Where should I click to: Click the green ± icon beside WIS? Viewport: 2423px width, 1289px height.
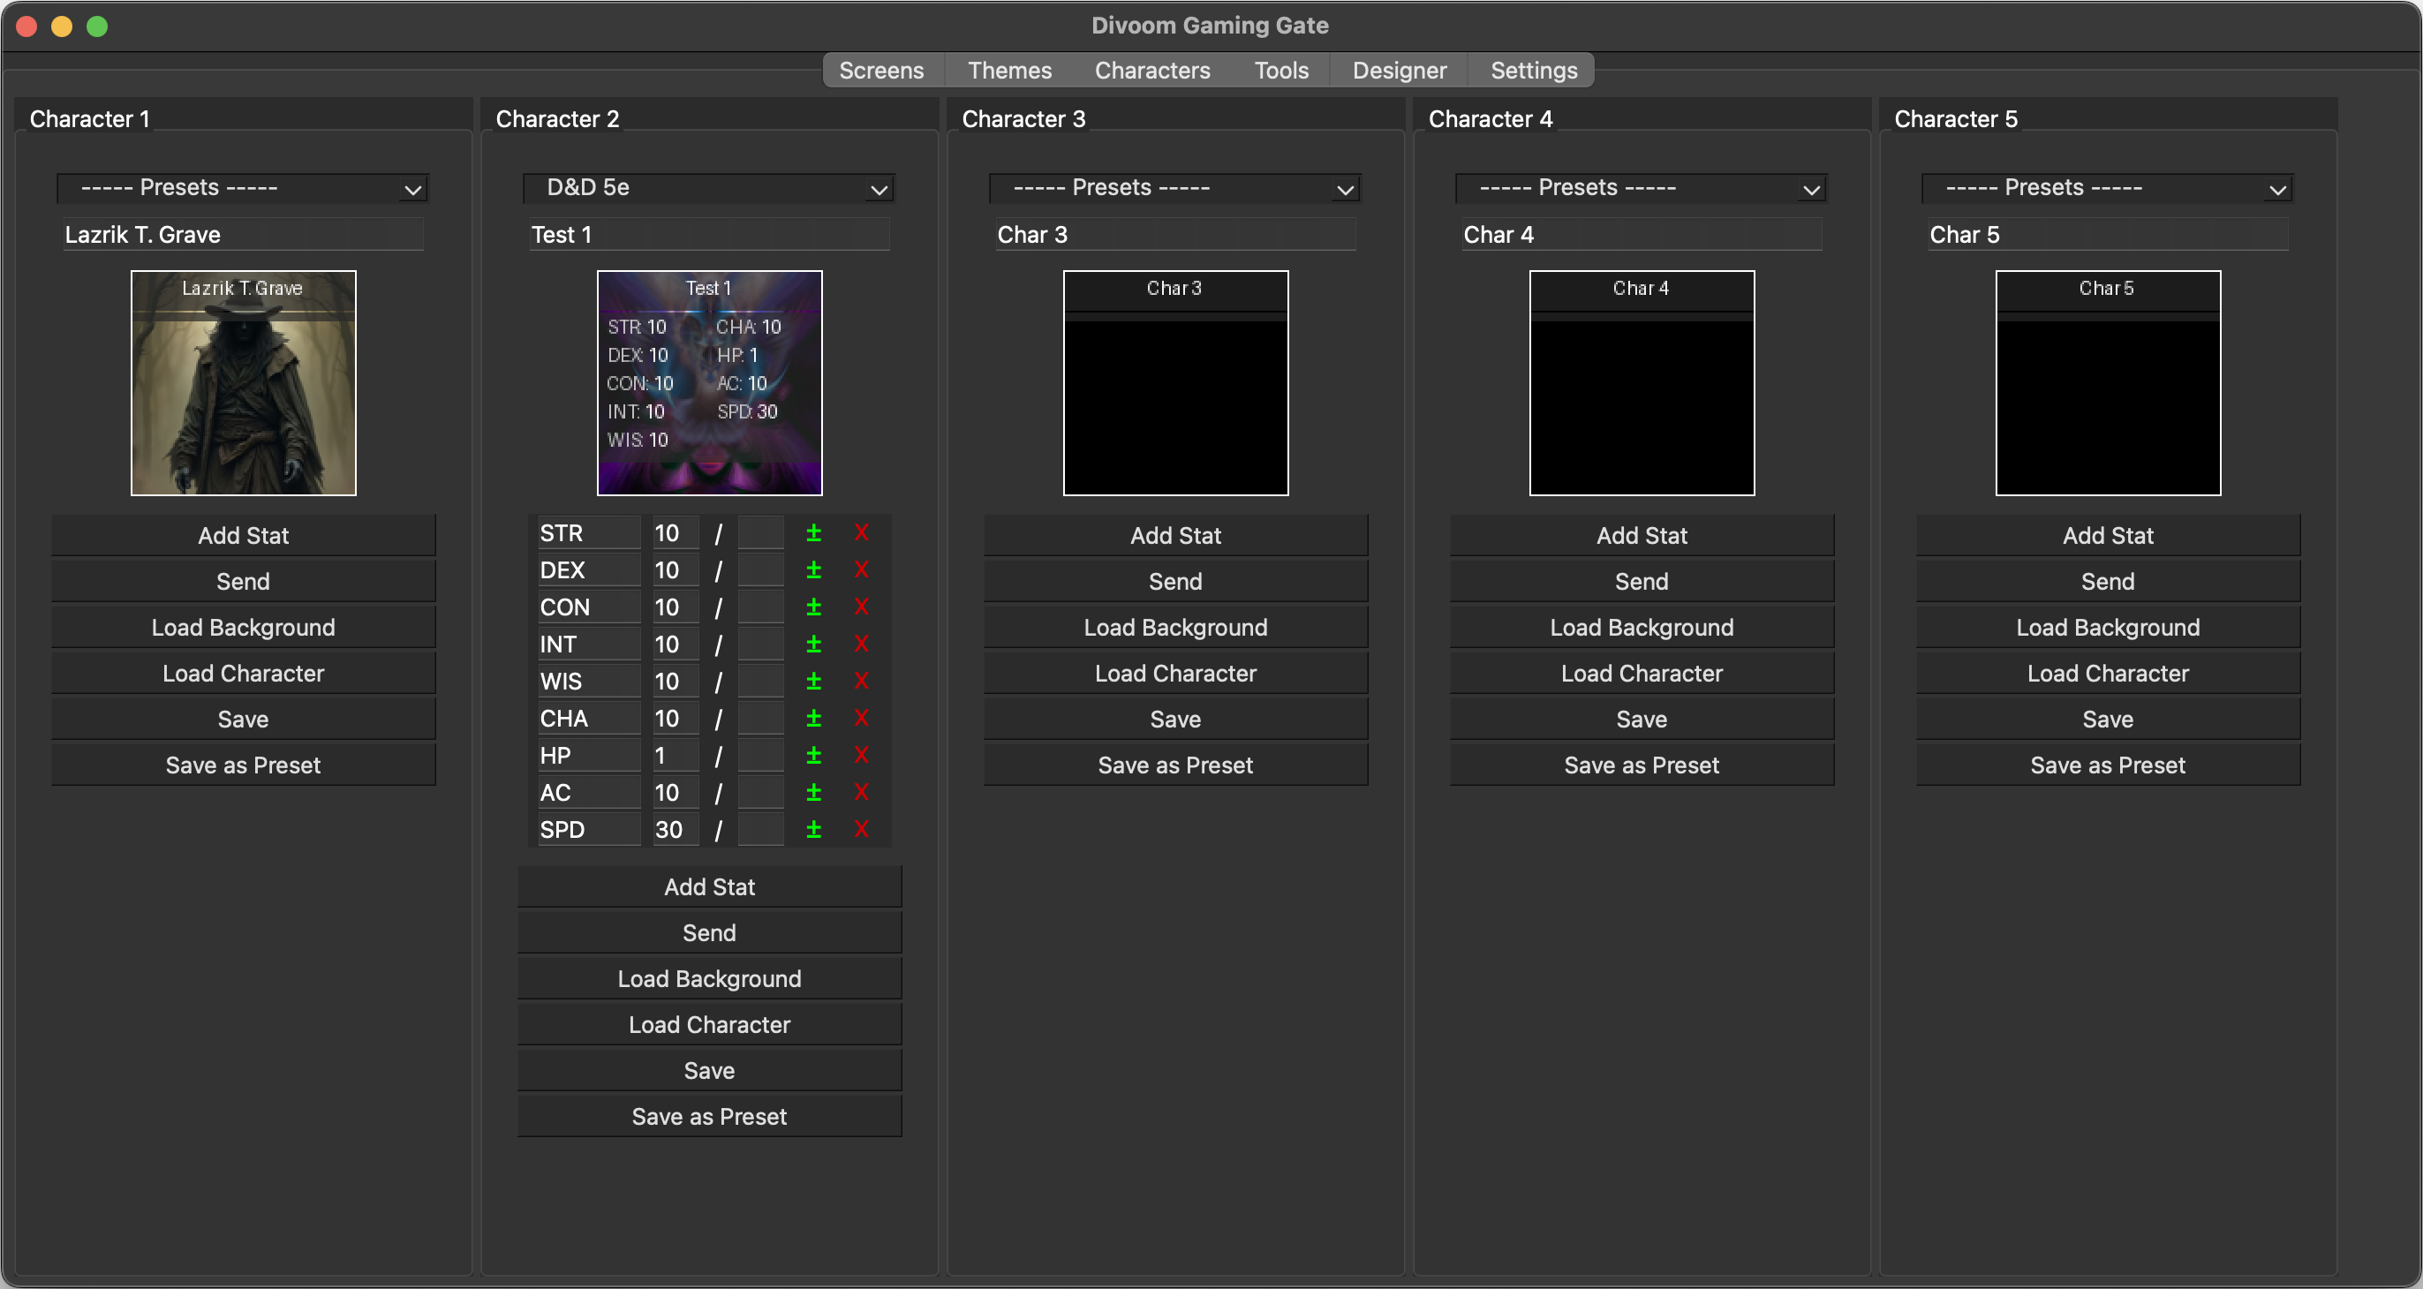click(813, 681)
